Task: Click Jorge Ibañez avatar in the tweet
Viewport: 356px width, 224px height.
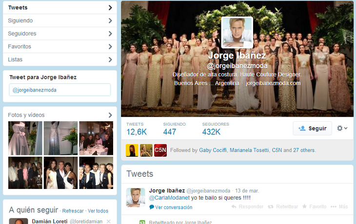Action: (136, 198)
